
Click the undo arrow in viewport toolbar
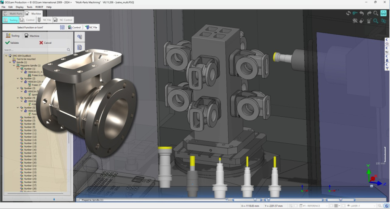361,13
